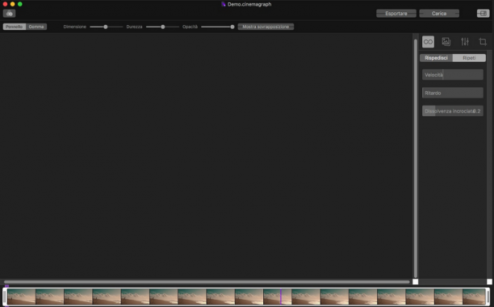Toggle the sidebar layout icon
The height and width of the screenshot is (307, 494).
(x=483, y=13)
